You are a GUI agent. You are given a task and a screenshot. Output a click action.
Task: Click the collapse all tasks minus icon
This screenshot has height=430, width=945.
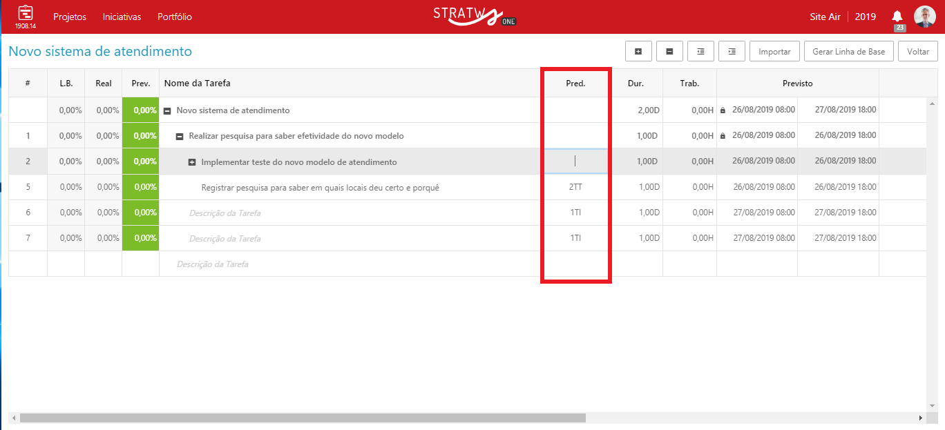(x=669, y=52)
